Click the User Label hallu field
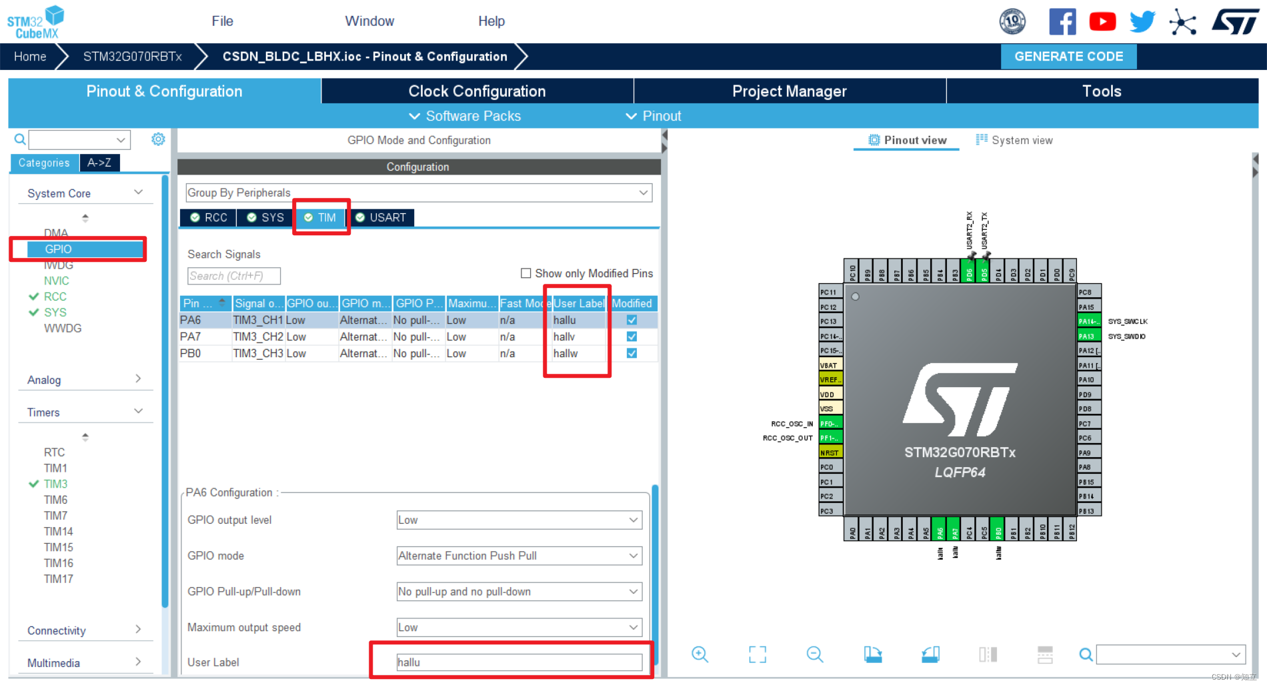The width and height of the screenshot is (1267, 687). coord(519,662)
